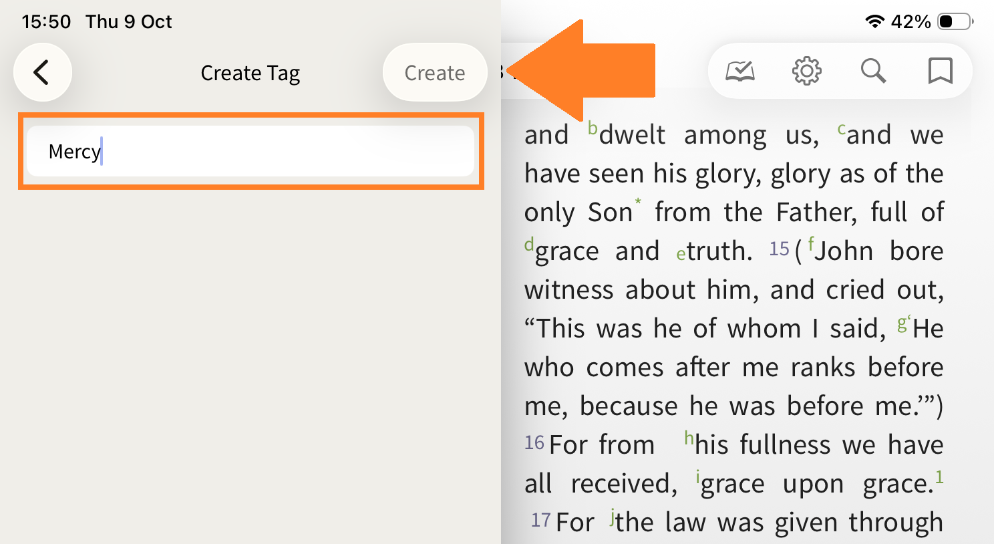Select verse number 15
This screenshot has width=994, height=544.
click(779, 249)
